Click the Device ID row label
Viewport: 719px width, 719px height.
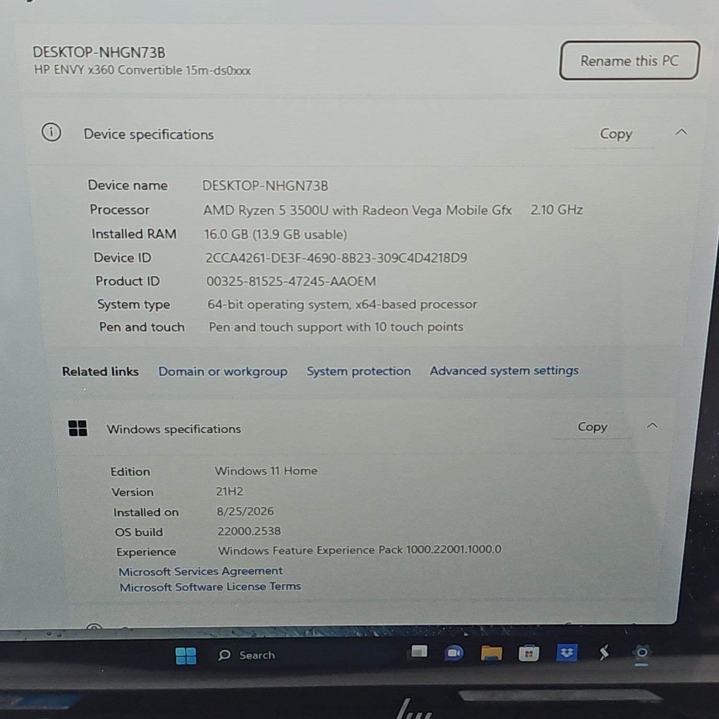[x=122, y=258]
